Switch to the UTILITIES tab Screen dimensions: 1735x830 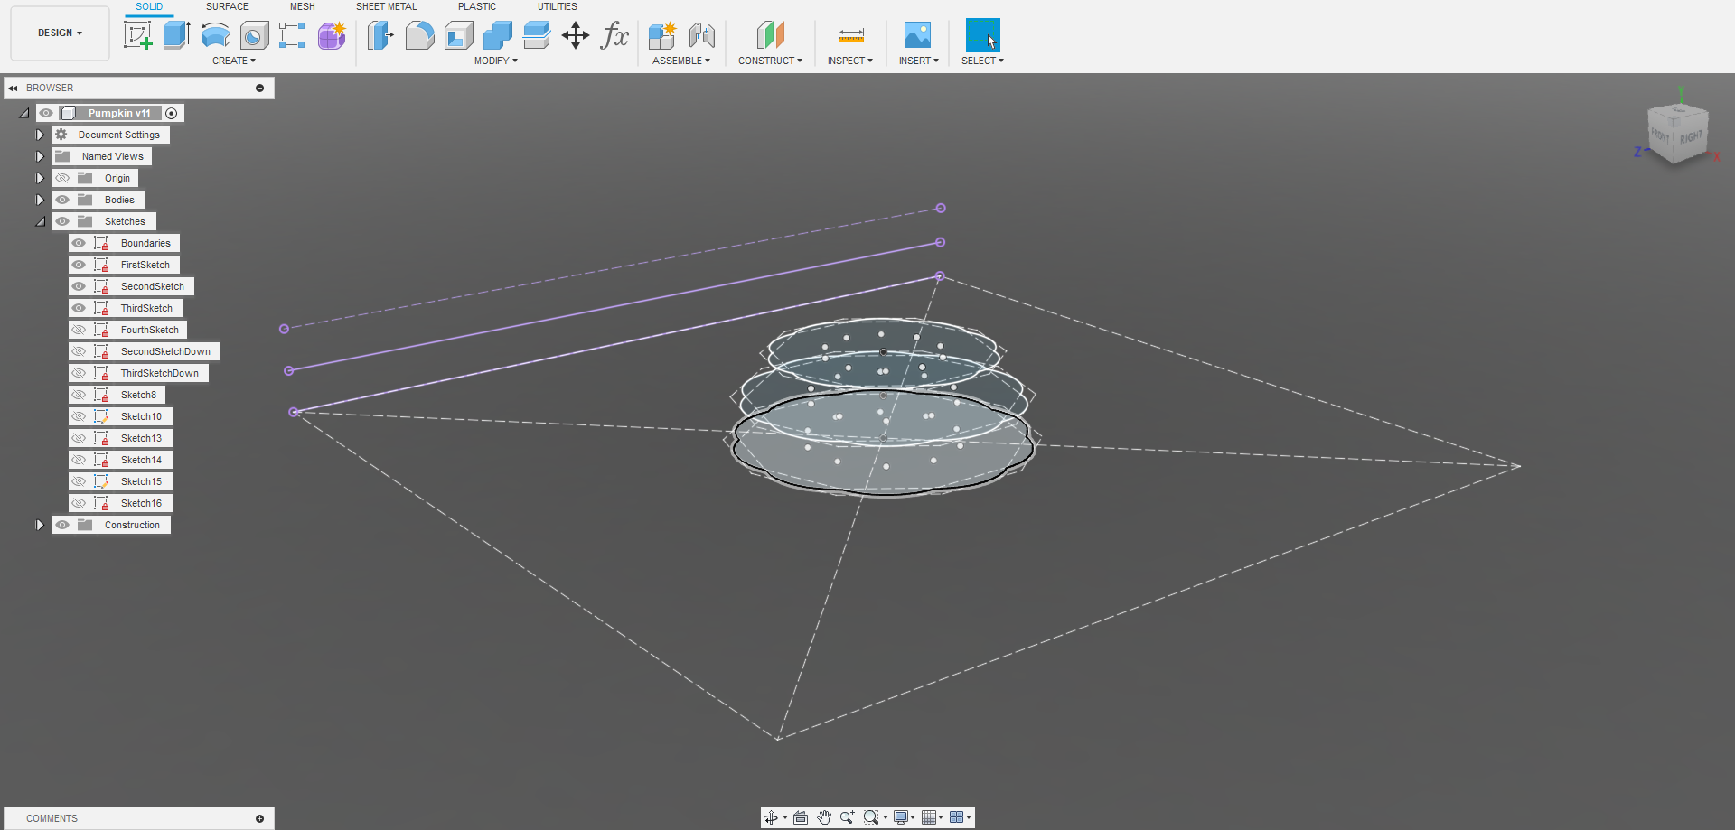pos(558,6)
